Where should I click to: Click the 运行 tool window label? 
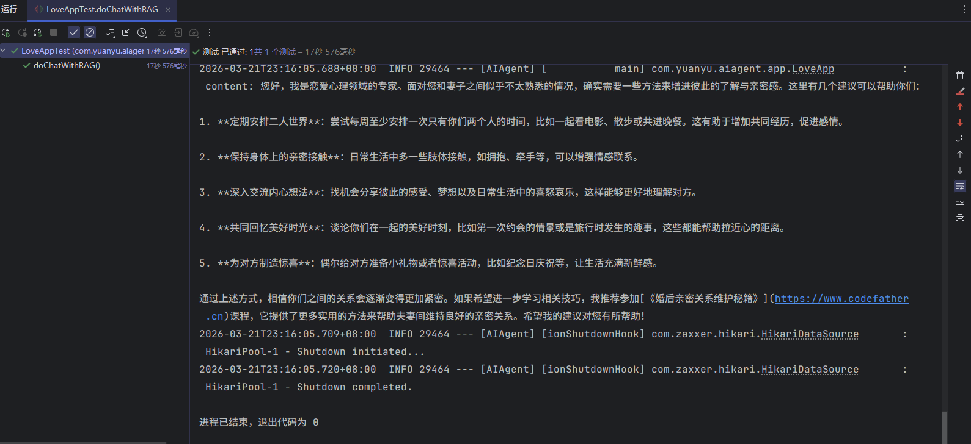click(9, 9)
